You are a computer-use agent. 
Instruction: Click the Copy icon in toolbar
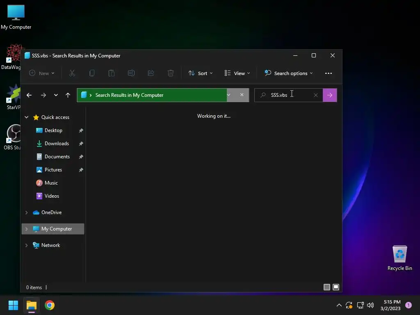(x=92, y=73)
